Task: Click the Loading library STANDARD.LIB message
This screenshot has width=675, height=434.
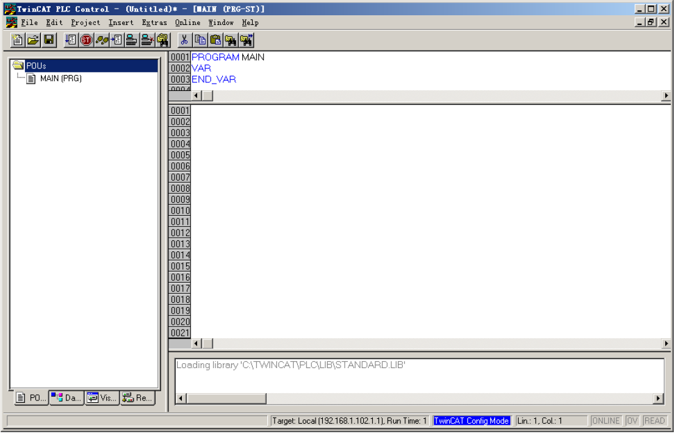Action: pyautogui.click(x=291, y=365)
